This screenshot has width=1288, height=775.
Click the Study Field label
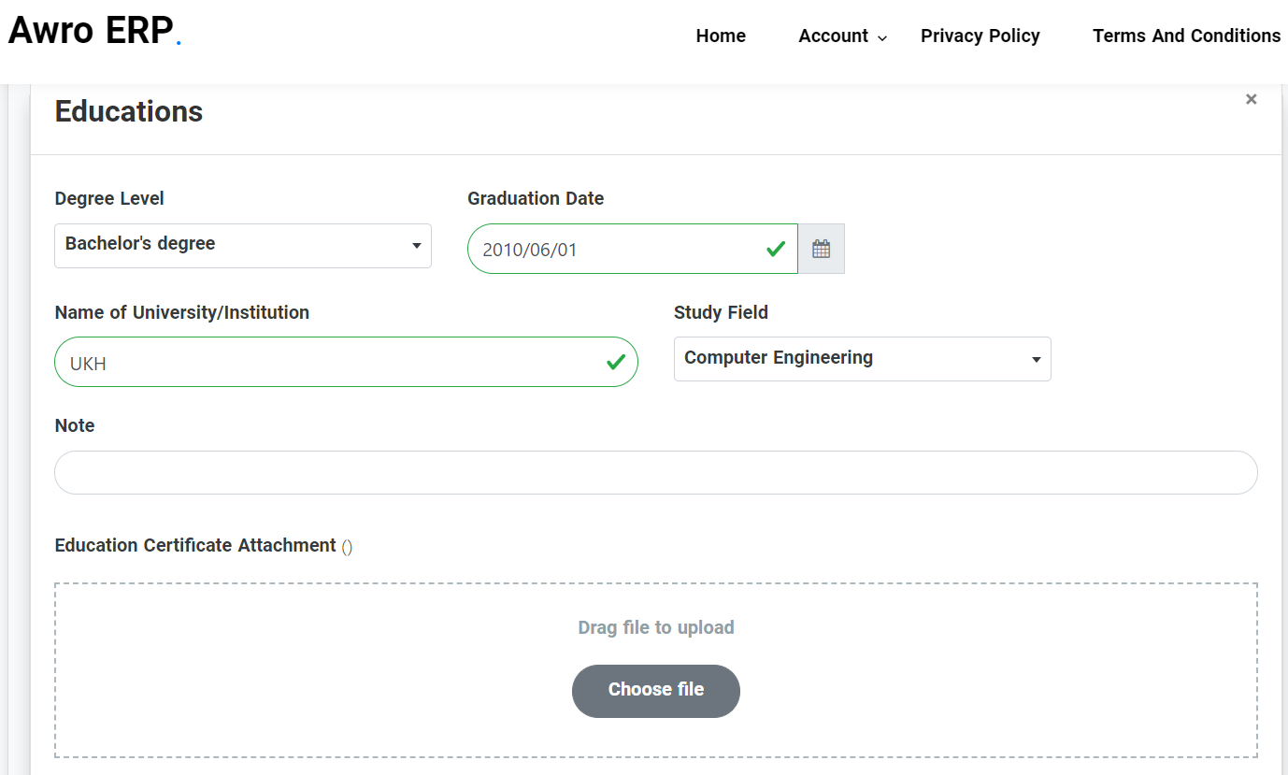(721, 312)
